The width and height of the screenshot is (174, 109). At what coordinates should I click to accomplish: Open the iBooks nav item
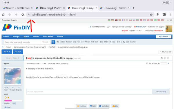click(36, 37)
